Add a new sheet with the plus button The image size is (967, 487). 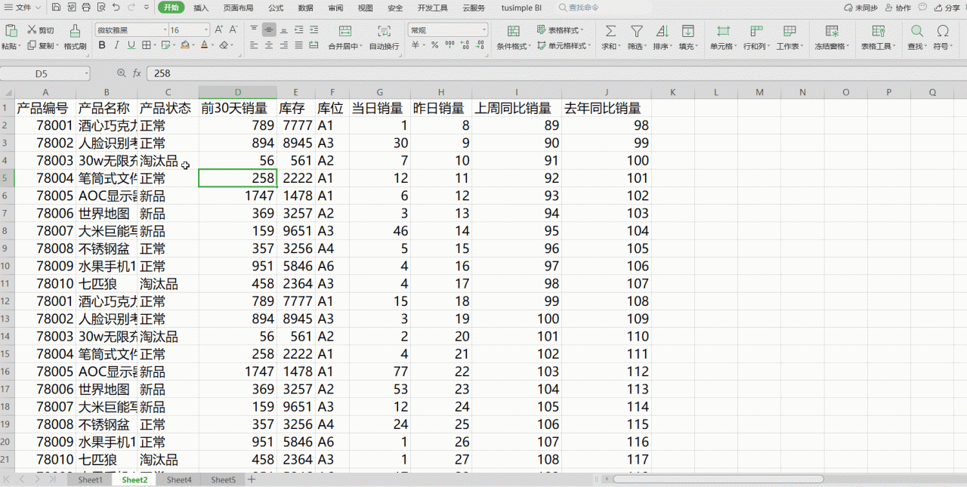coord(252,479)
